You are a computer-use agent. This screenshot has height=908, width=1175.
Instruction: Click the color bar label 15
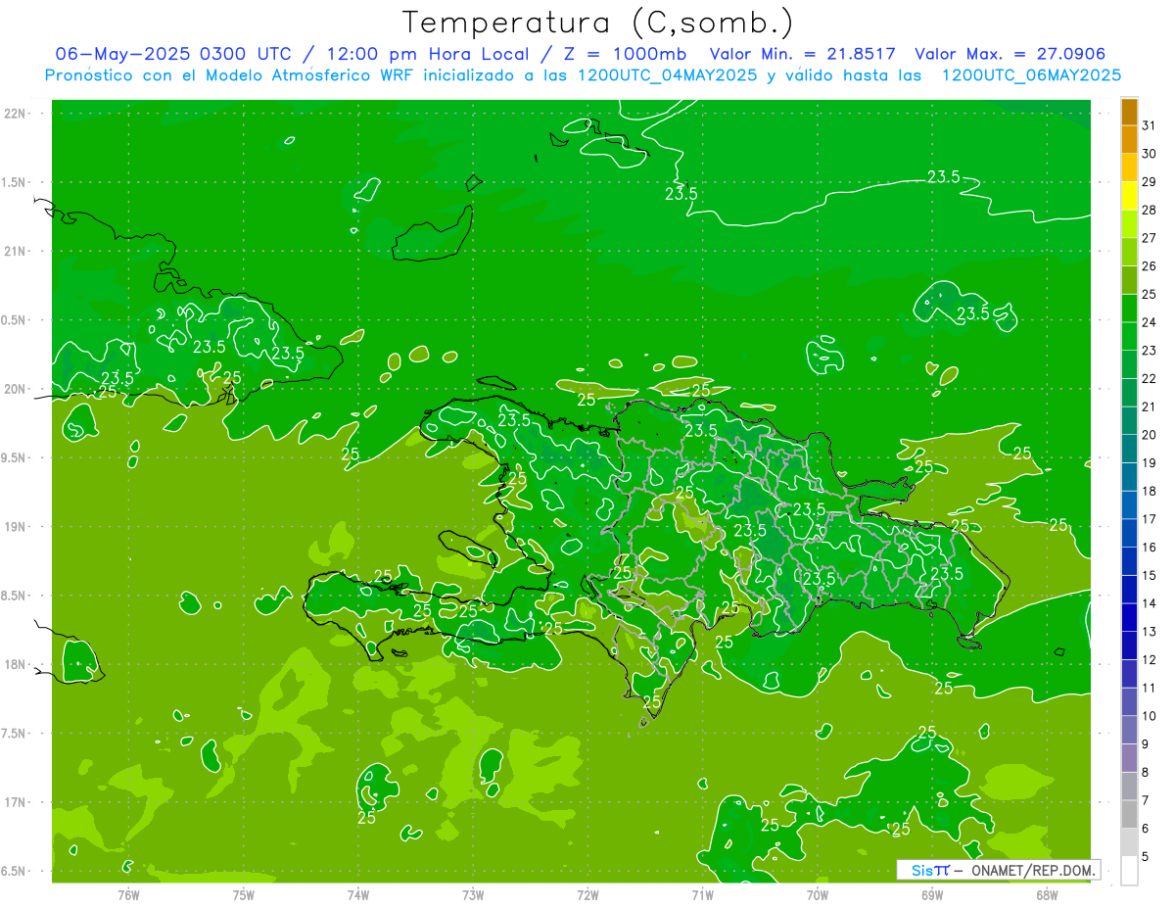(1150, 575)
